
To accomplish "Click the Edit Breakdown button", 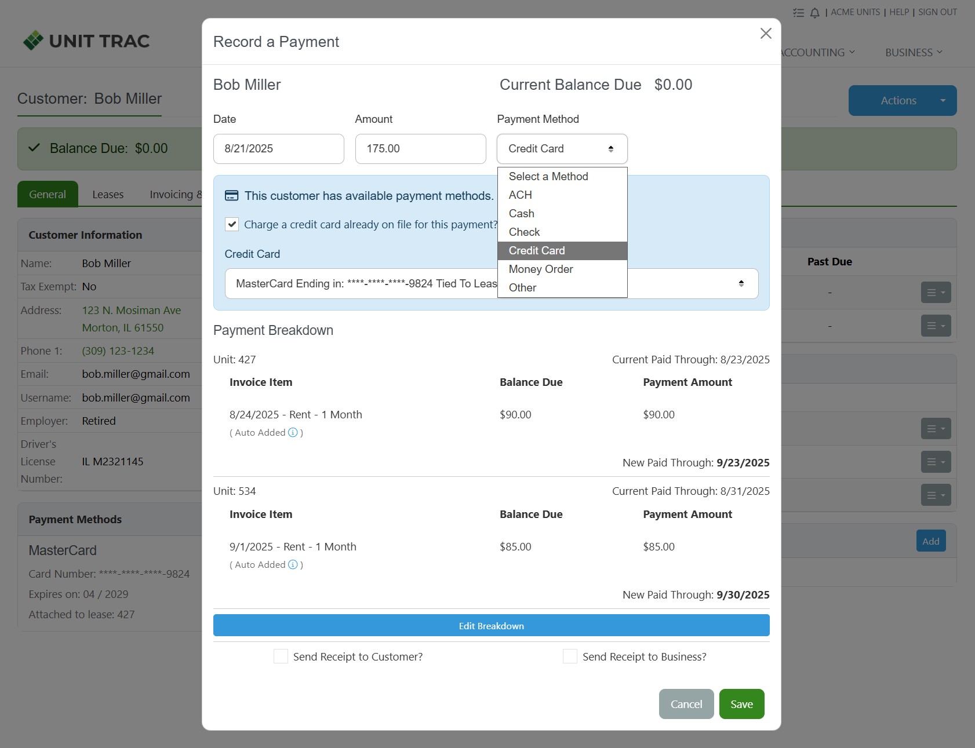I will click(491, 625).
